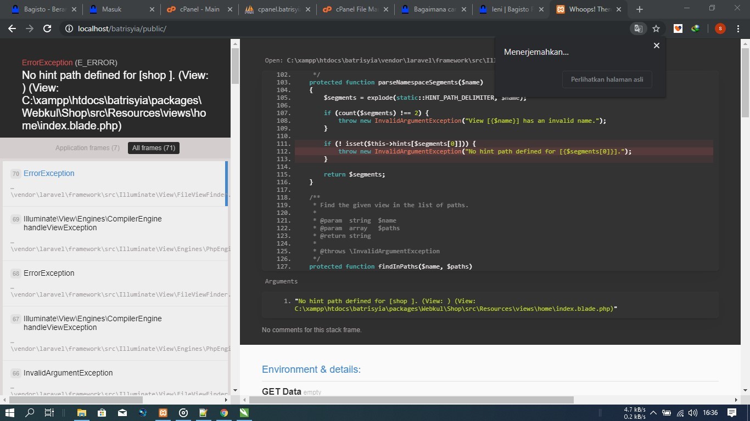Close the cPanel - Main tab
The width and height of the screenshot is (750, 421).
[229, 9]
